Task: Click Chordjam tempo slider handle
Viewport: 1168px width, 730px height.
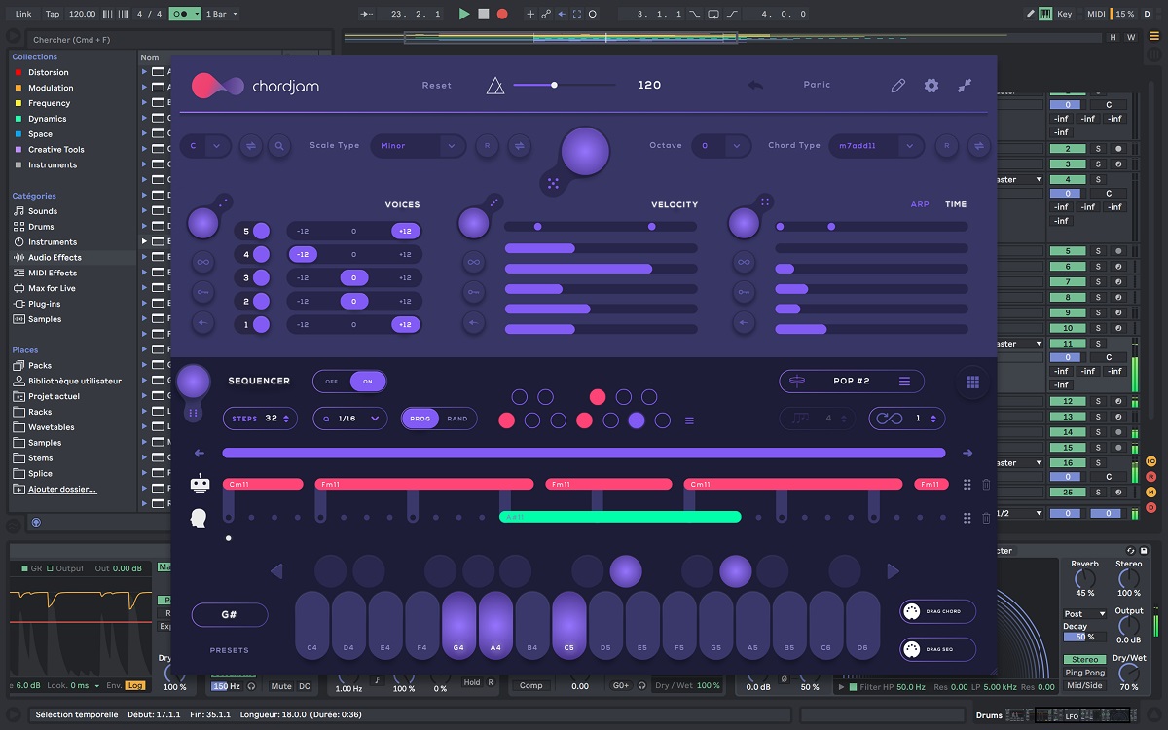Action: (x=554, y=85)
